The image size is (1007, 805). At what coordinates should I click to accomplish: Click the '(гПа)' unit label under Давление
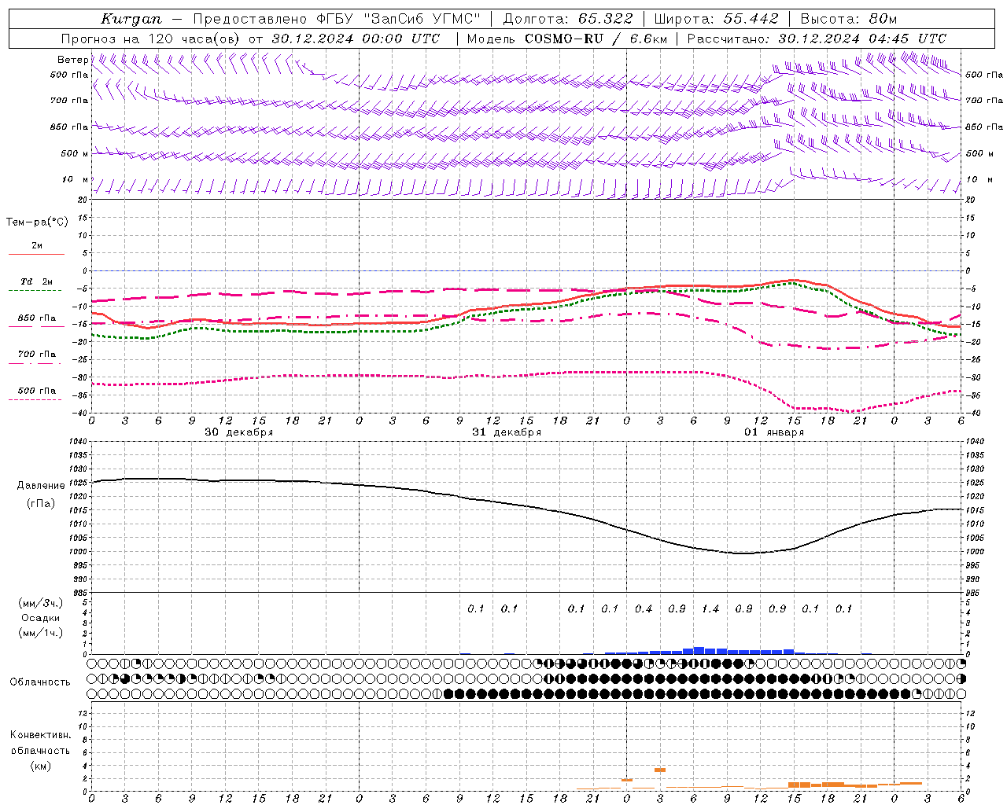41,504
